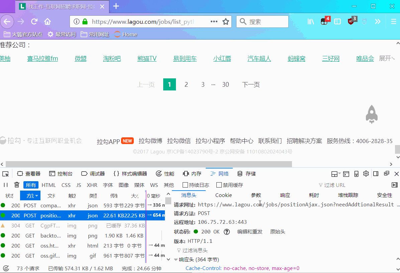Image resolution: width=400 pixels, height=273 pixels.
Task: Open devtools settings gear
Action: tap(366, 174)
